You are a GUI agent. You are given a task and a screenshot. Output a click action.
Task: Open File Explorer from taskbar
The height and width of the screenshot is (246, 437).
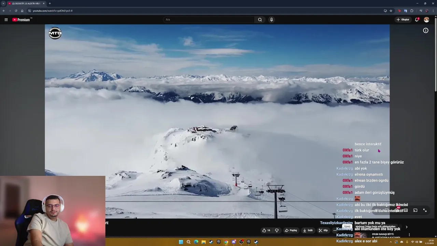(203, 242)
